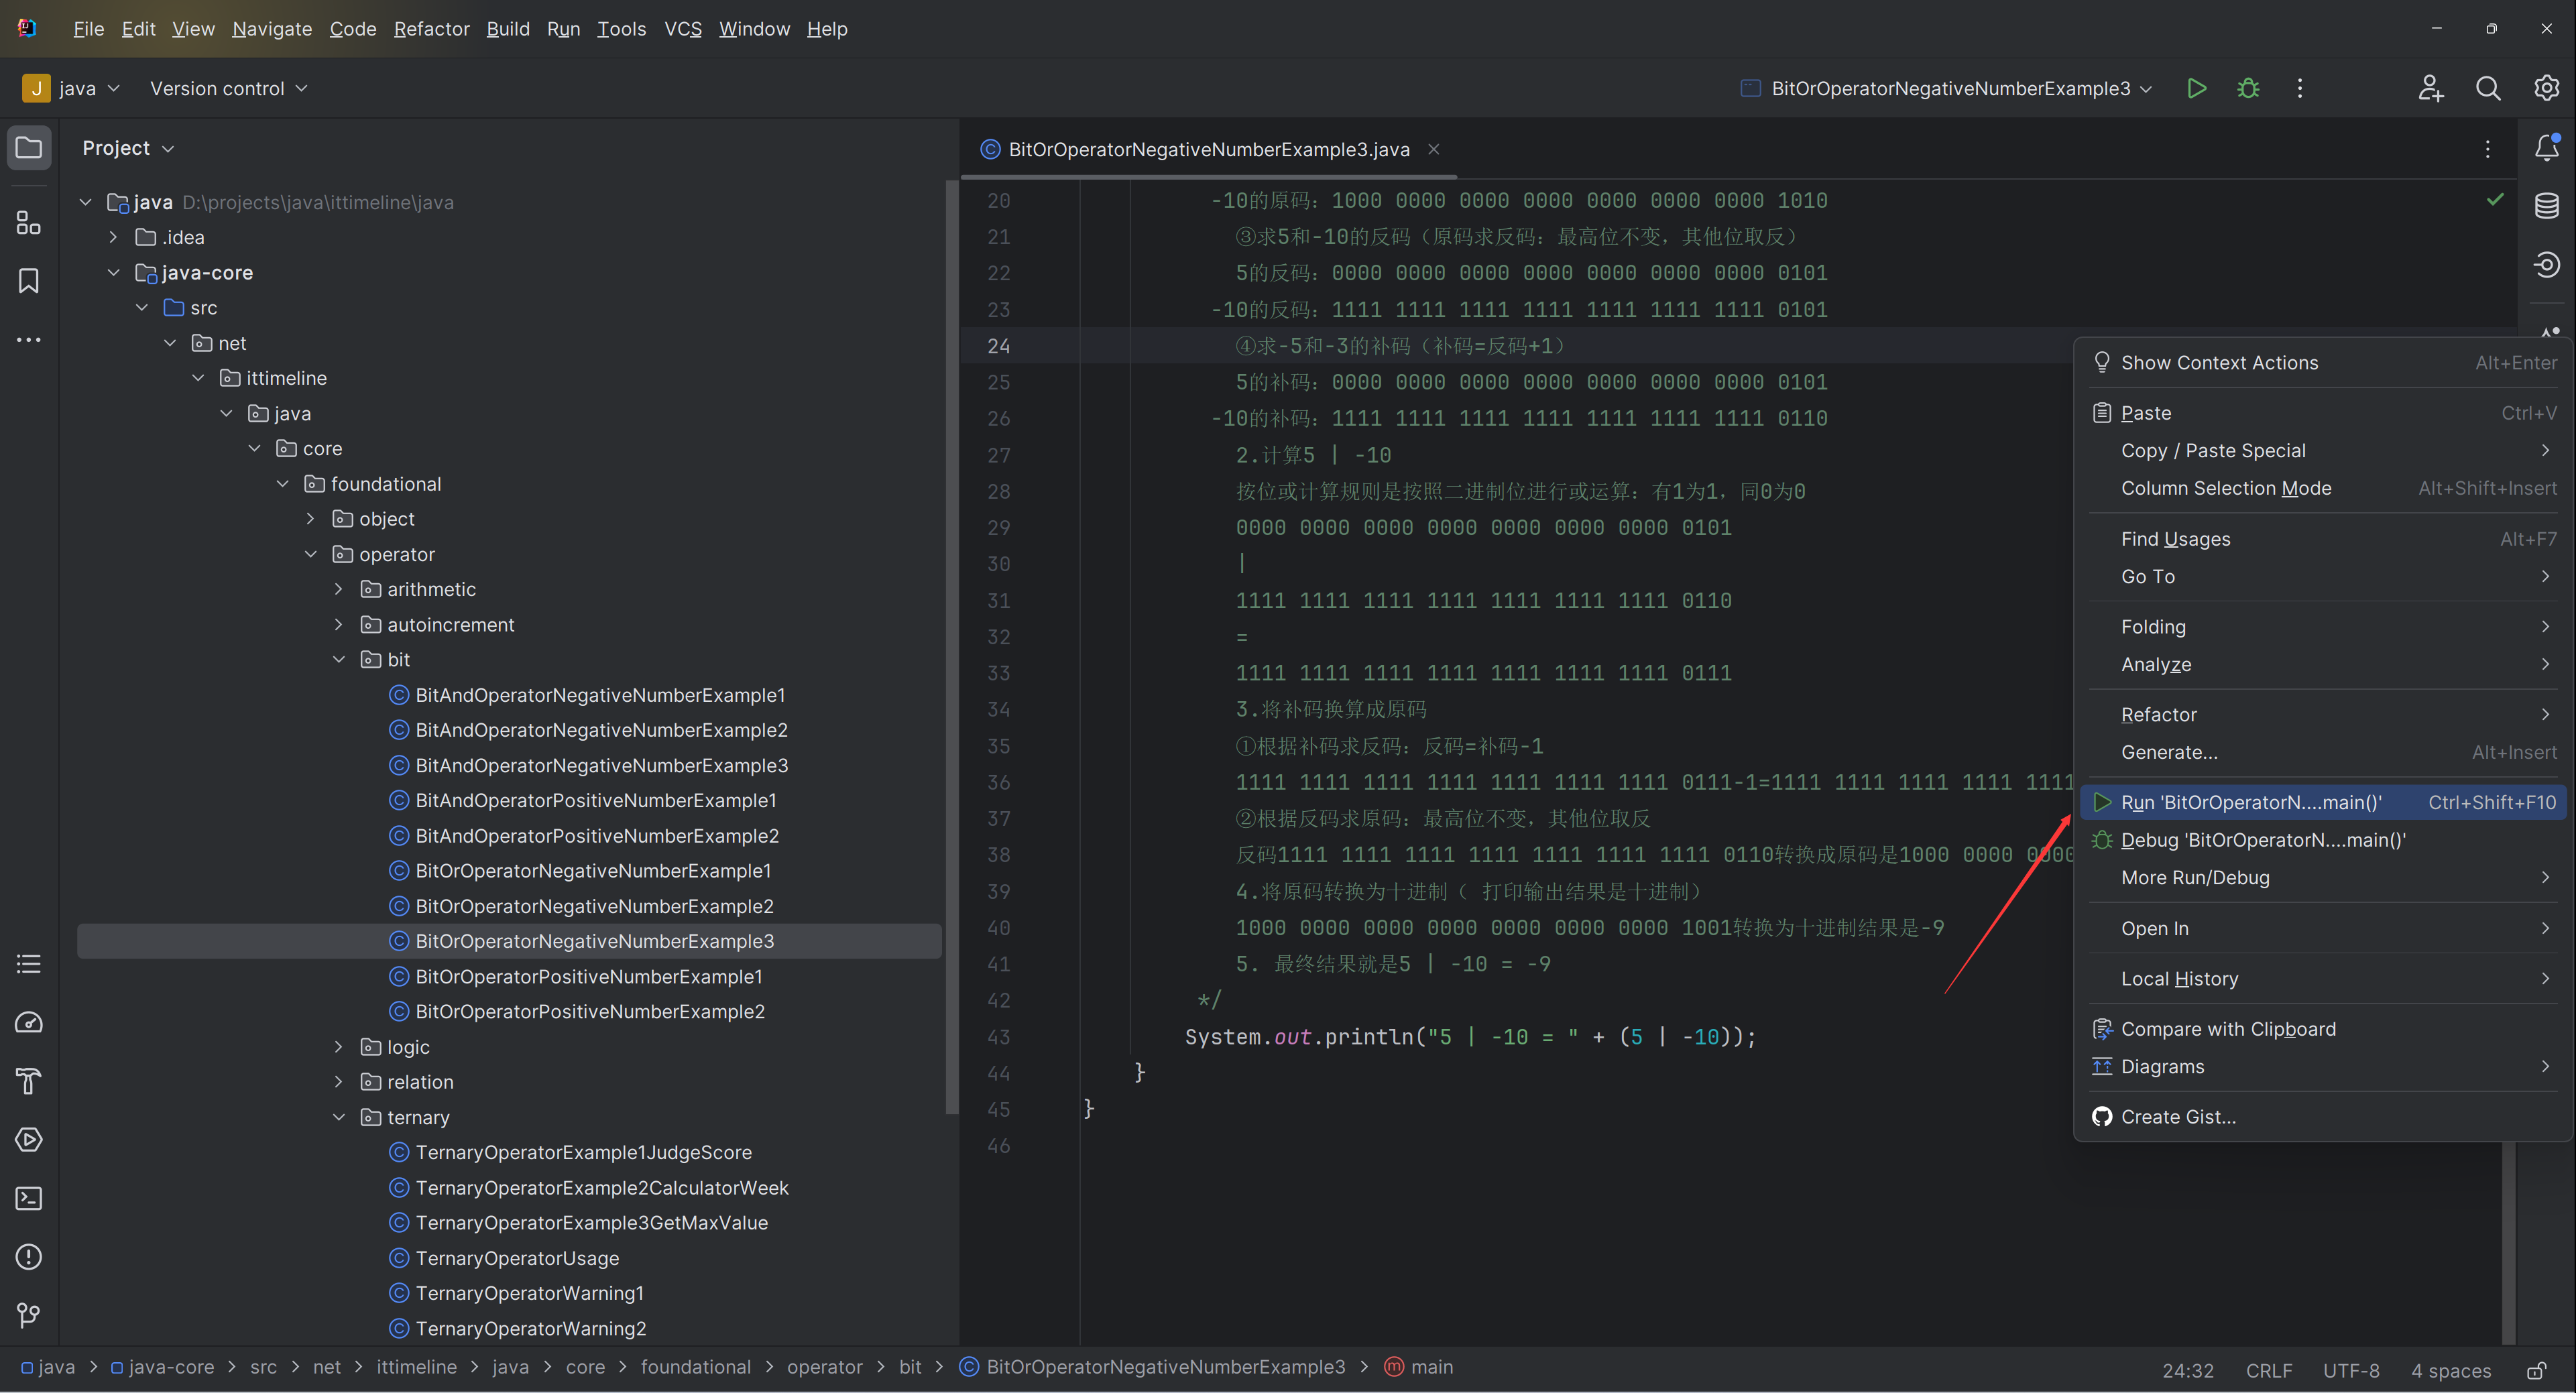The height and width of the screenshot is (1393, 2576).
Task: Click the CRLF line separator in status bar
Action: click(x=2269, y=1370)
